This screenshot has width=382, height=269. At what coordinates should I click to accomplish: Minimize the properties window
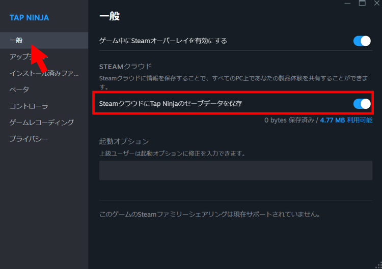[347, 3]
